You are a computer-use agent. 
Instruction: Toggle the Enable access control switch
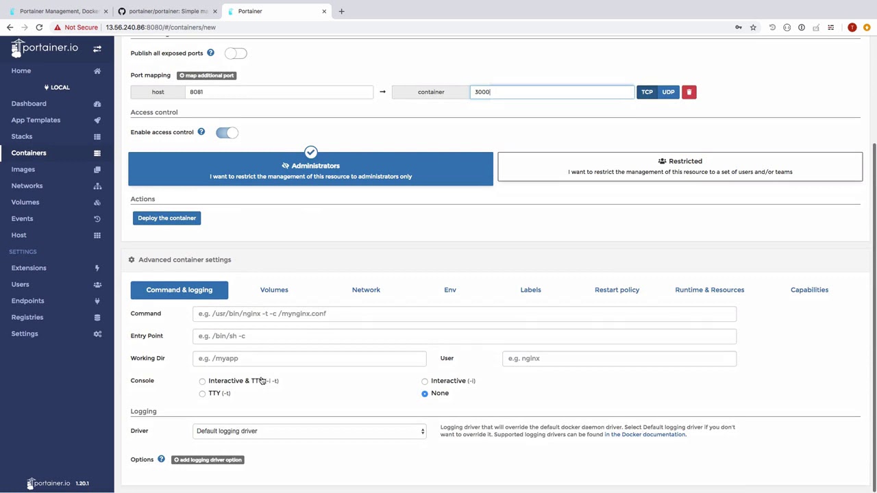tap(227, 133)
